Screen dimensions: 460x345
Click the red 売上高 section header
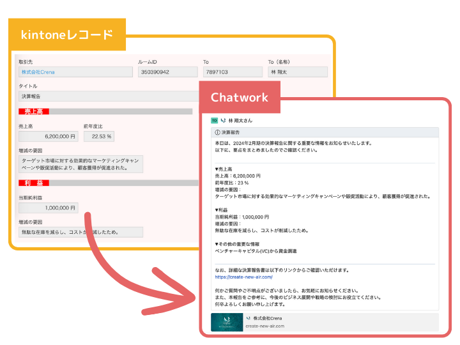point(34,111)
